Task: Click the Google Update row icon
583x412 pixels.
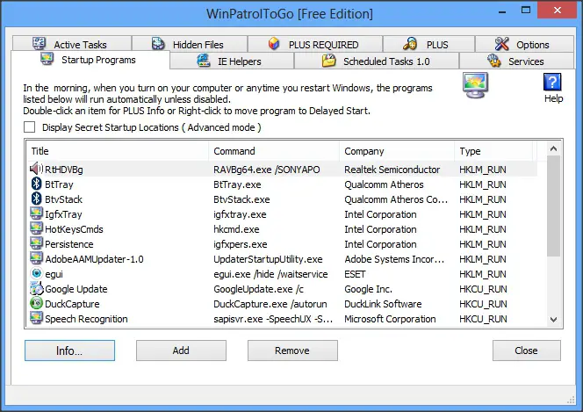Action: click(37, 288)
